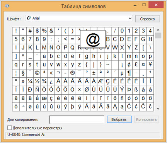Select the lowercase letter z cell
The width and height of the screenshot is (167, 143).
[80, 65]
